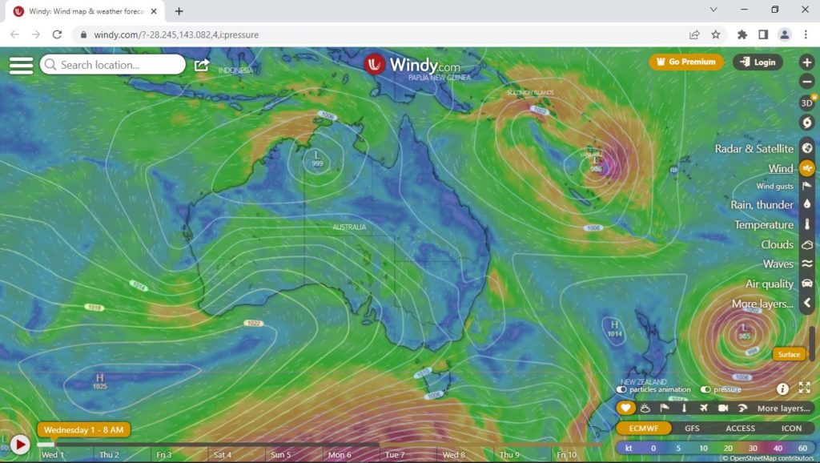The width and height of the screenshot is (820, 463).
Task: Open the Surface altitude selector
Action: pos(789,354)
